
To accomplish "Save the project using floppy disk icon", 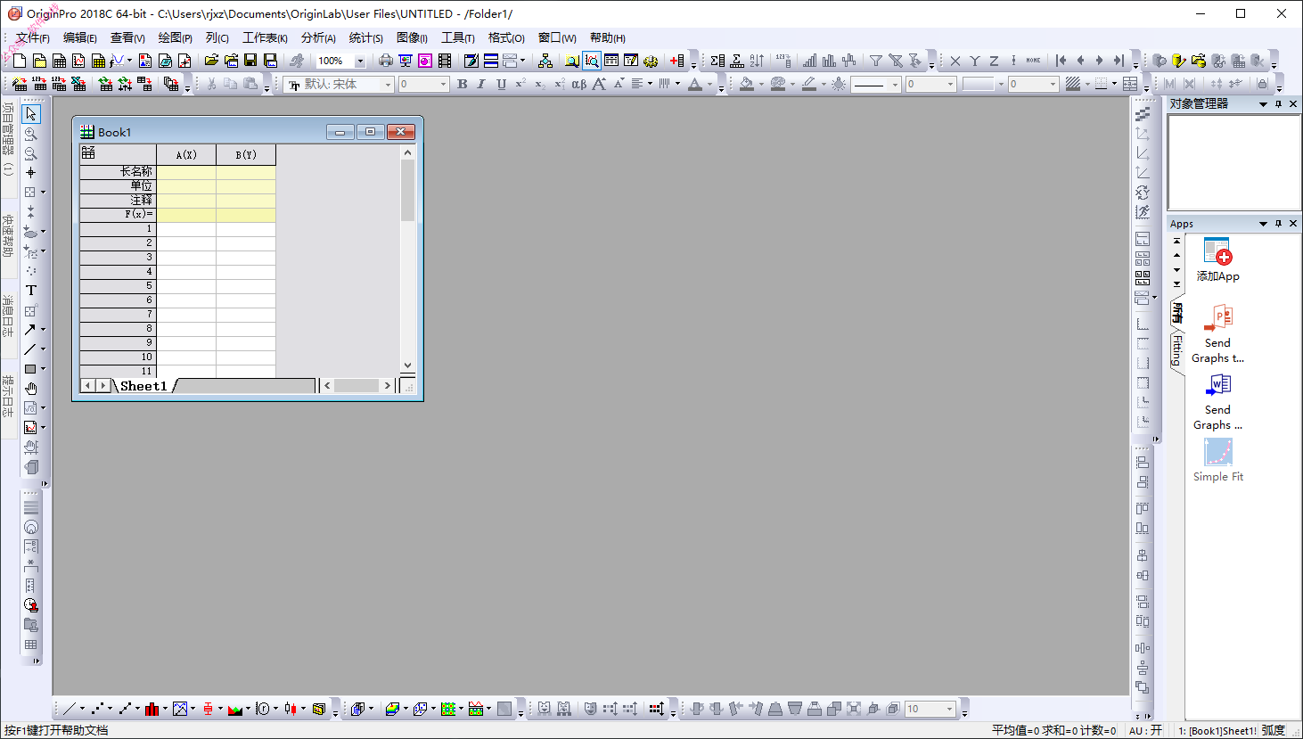I will click(x=250, y=61).
